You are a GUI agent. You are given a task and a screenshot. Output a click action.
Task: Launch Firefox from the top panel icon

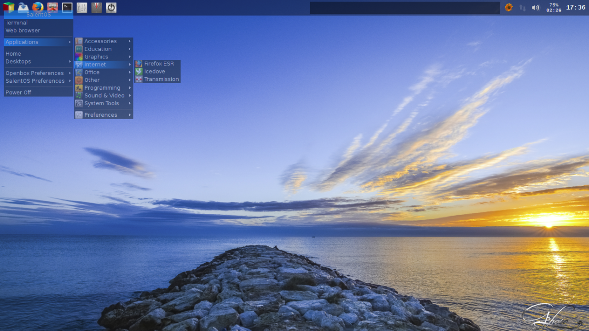click(38, 7)
